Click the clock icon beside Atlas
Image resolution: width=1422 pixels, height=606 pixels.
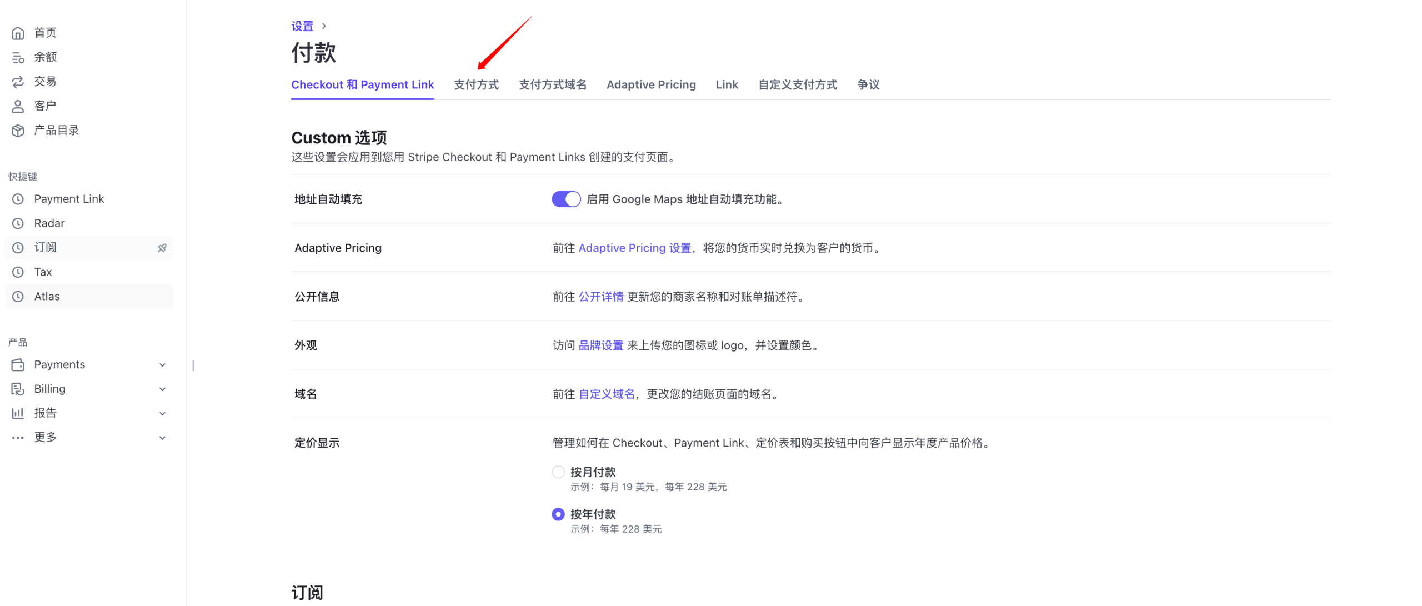click(x=18, y=297)
